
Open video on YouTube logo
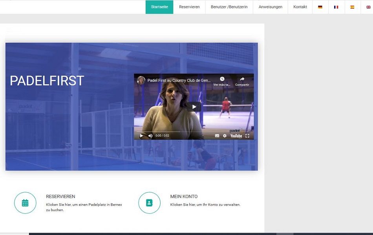[x=236, y=136]
